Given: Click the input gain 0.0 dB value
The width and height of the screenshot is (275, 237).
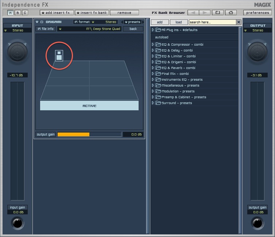Looking at the screenshot, I should (x=18, y=212).
